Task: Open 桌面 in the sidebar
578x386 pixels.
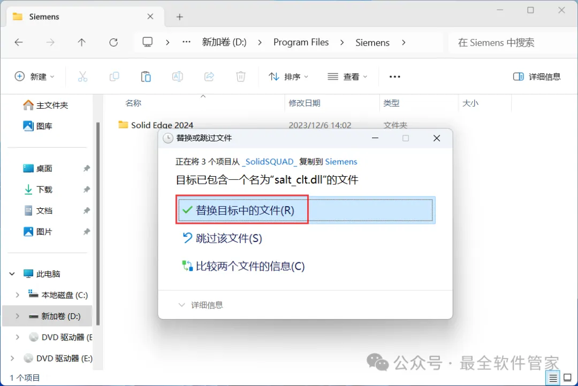Action: 38,169
